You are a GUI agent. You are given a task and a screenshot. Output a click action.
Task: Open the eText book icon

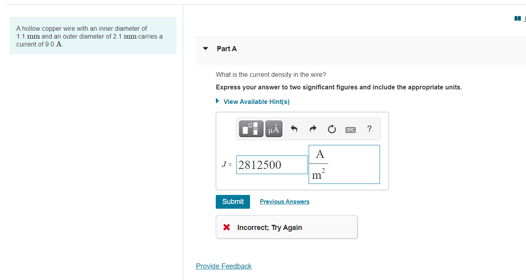click(x=517, y=18)
